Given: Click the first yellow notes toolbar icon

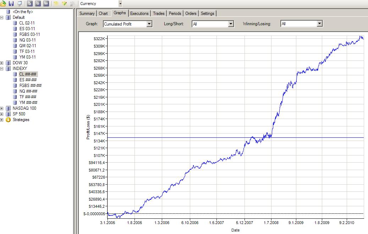Looking at the screenshot, I should click(x=56, y=4).
